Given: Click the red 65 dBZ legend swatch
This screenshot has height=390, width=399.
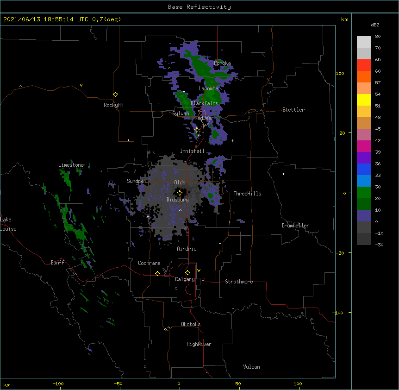Looking at the screenshot, I should pos(364,65).
